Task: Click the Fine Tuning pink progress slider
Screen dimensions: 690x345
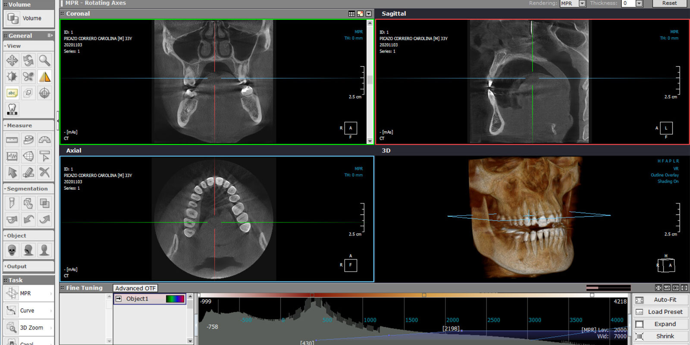Action: [x=608, y=288]
